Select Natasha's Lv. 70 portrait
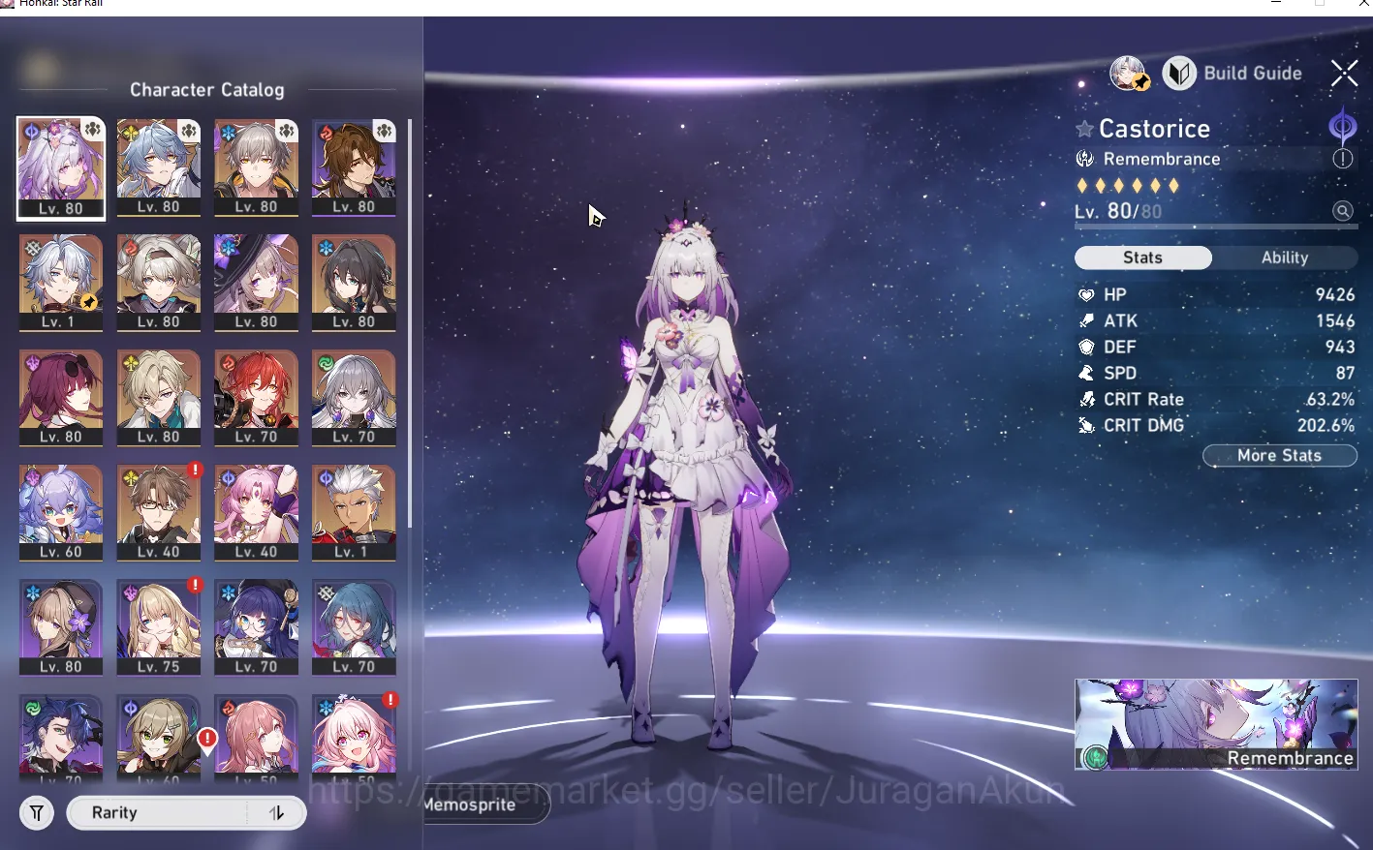1373x850 pixels. pyautogui.click(x=354, y=628)
